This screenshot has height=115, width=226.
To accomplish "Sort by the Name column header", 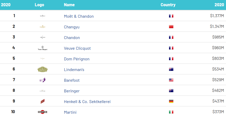I will (69, 5).
